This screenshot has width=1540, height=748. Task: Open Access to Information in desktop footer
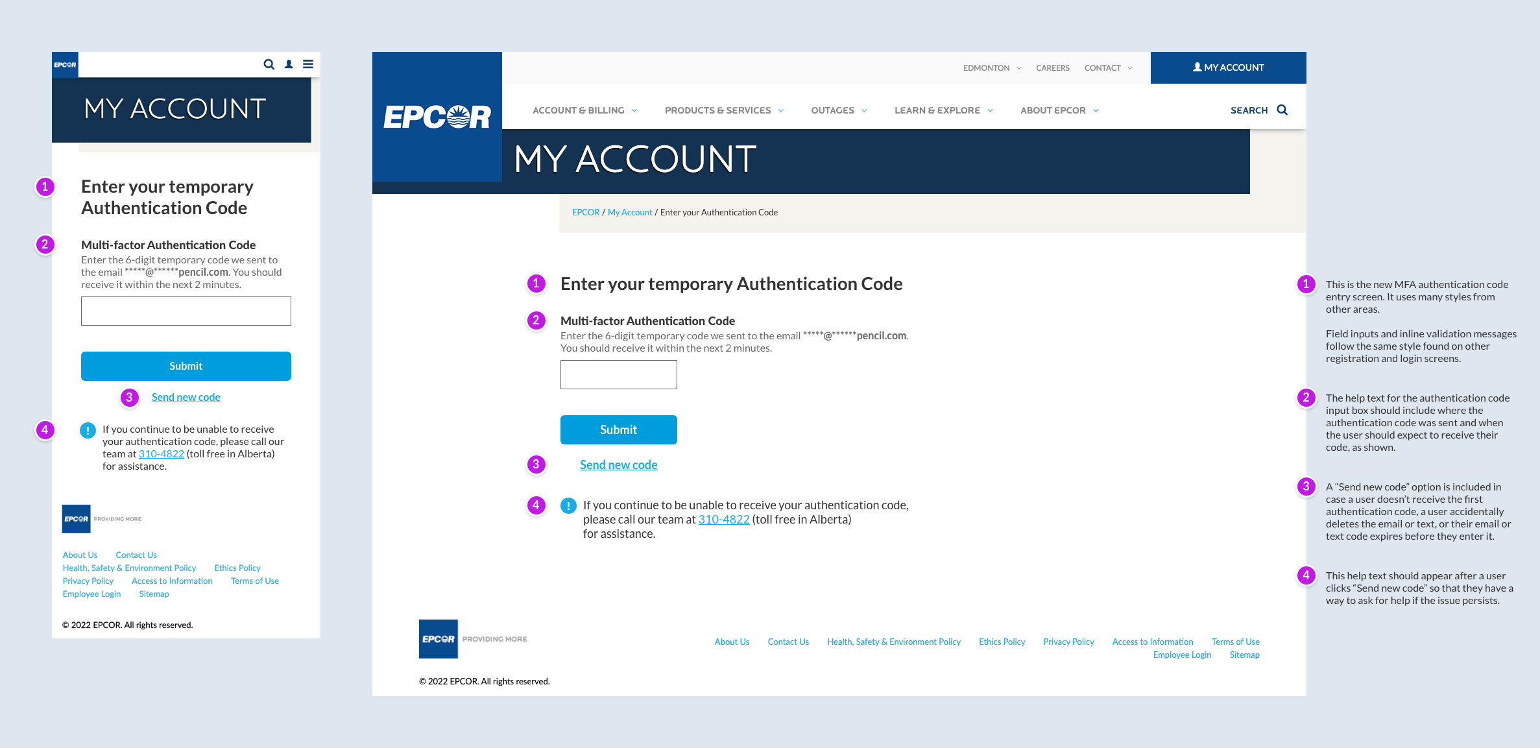(1153, 642)
